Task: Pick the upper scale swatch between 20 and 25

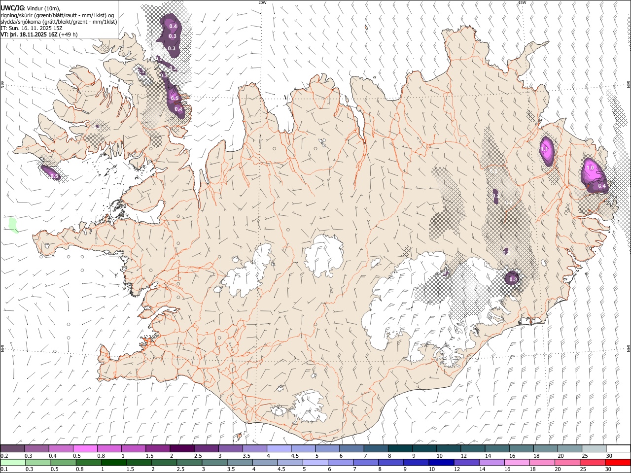Action: (x=569, y=448)
